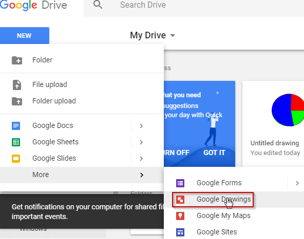
Task: Expand the Google Docs submenu chevron
Action: click(141, 126)
